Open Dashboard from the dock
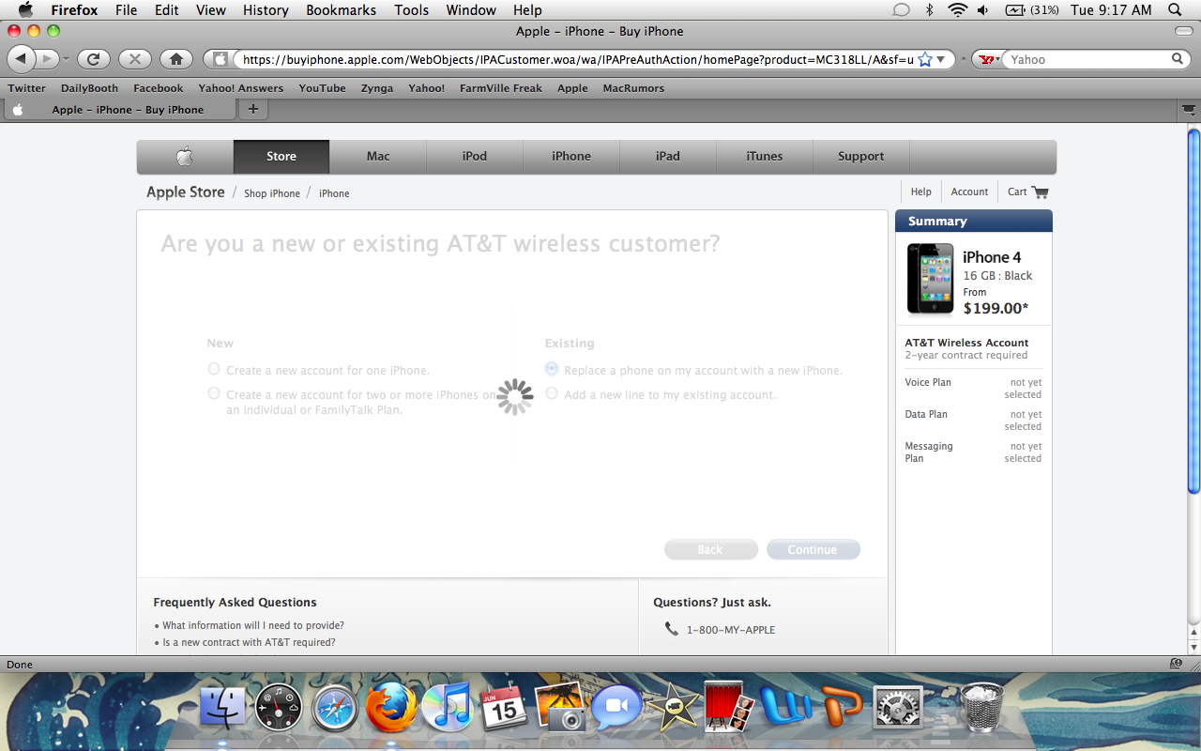 pos(279,707)
